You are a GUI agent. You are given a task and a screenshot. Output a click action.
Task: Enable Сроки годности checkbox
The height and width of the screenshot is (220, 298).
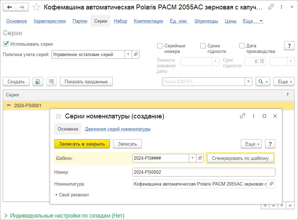203,46
